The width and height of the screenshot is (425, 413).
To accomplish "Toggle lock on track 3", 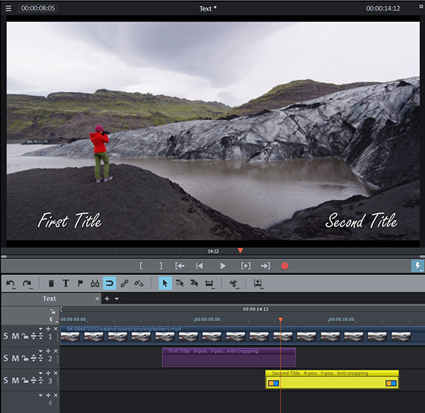I will (x=25, y=381).
